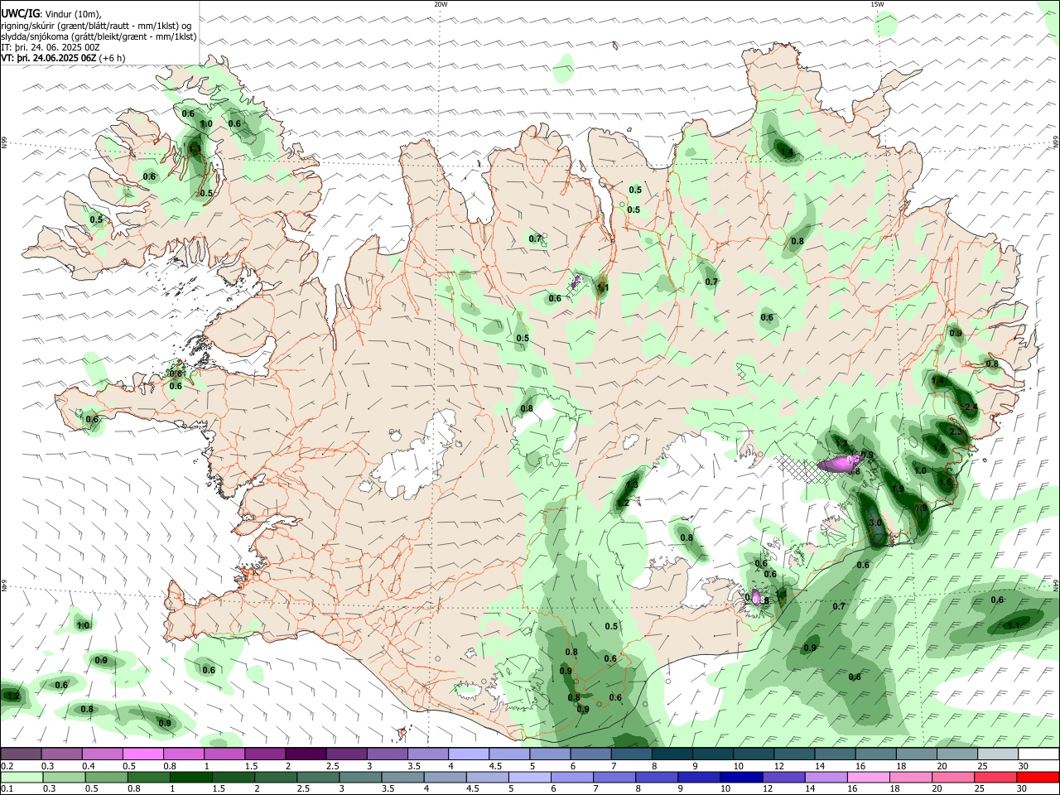Screen dimensions: 1060x795
Task: Select the deep blue lower swatch at 10
Action: coord(741,777)
